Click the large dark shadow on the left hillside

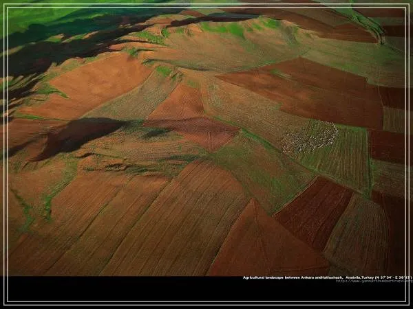76,134
